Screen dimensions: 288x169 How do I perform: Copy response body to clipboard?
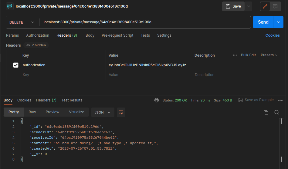pos(266,112)
